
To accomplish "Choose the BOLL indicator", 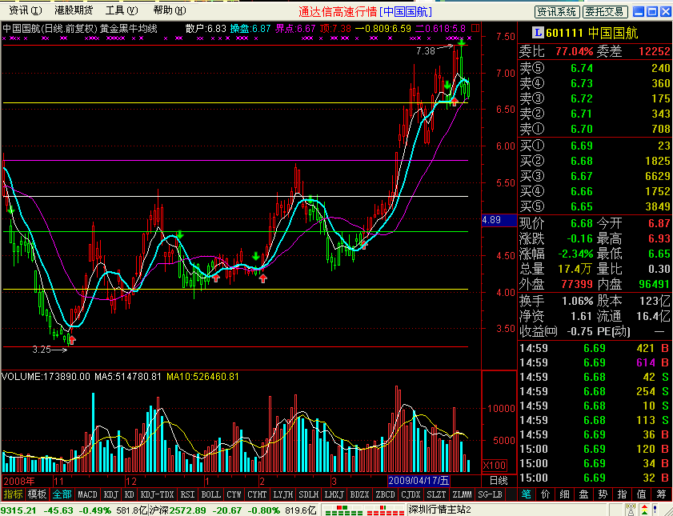I will point(210,494).
